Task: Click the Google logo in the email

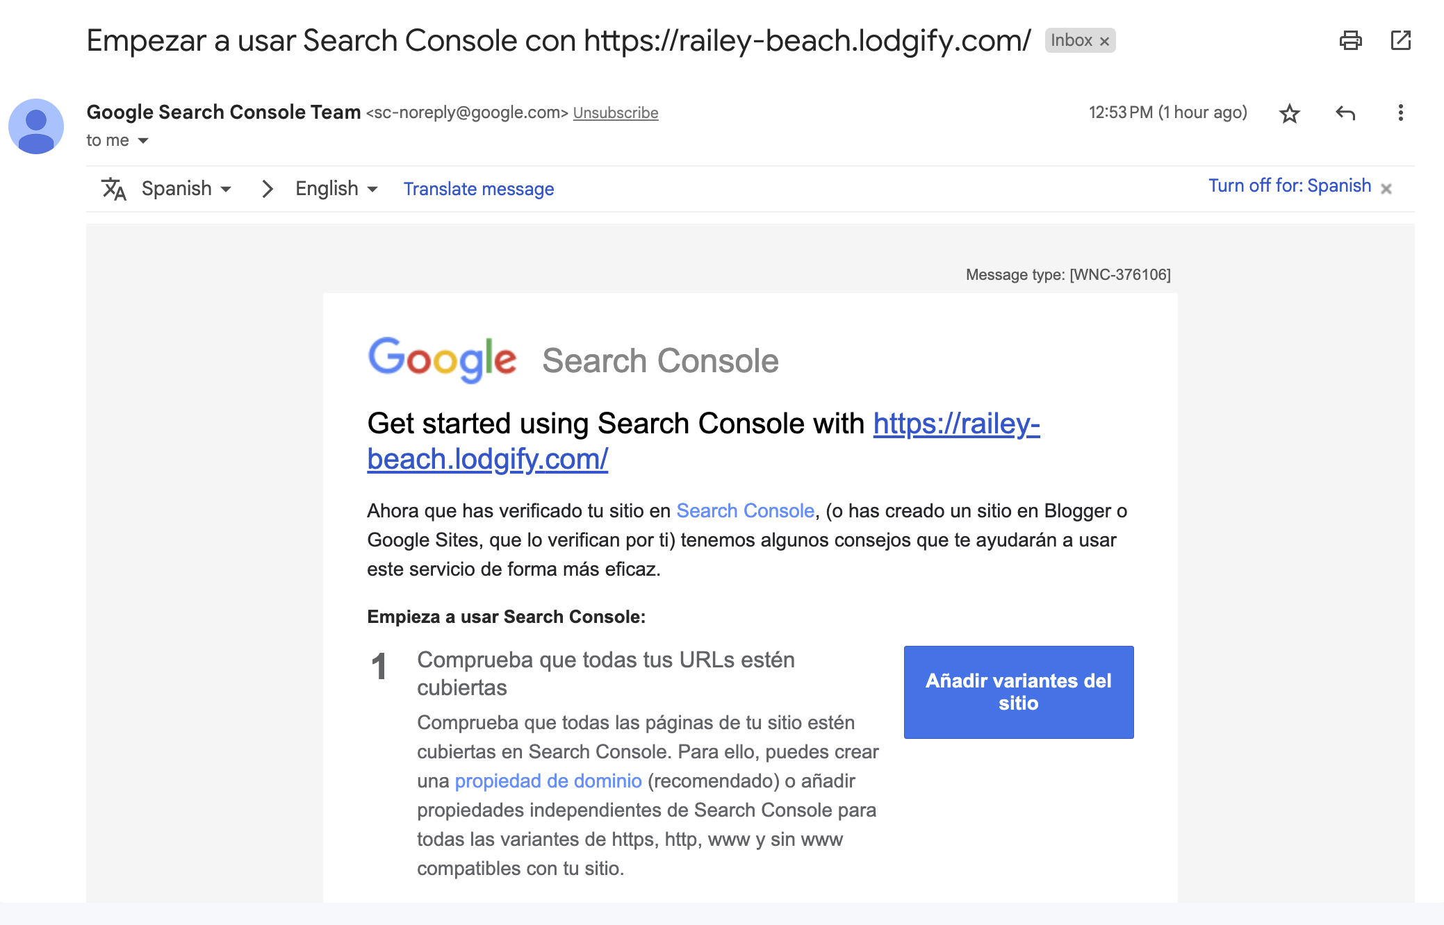Action: coord(442,359)
